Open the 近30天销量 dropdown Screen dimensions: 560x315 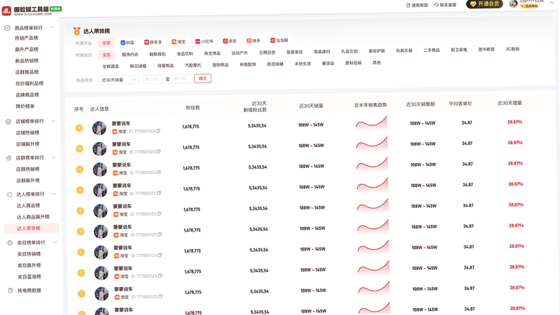(x=119, y=80)
